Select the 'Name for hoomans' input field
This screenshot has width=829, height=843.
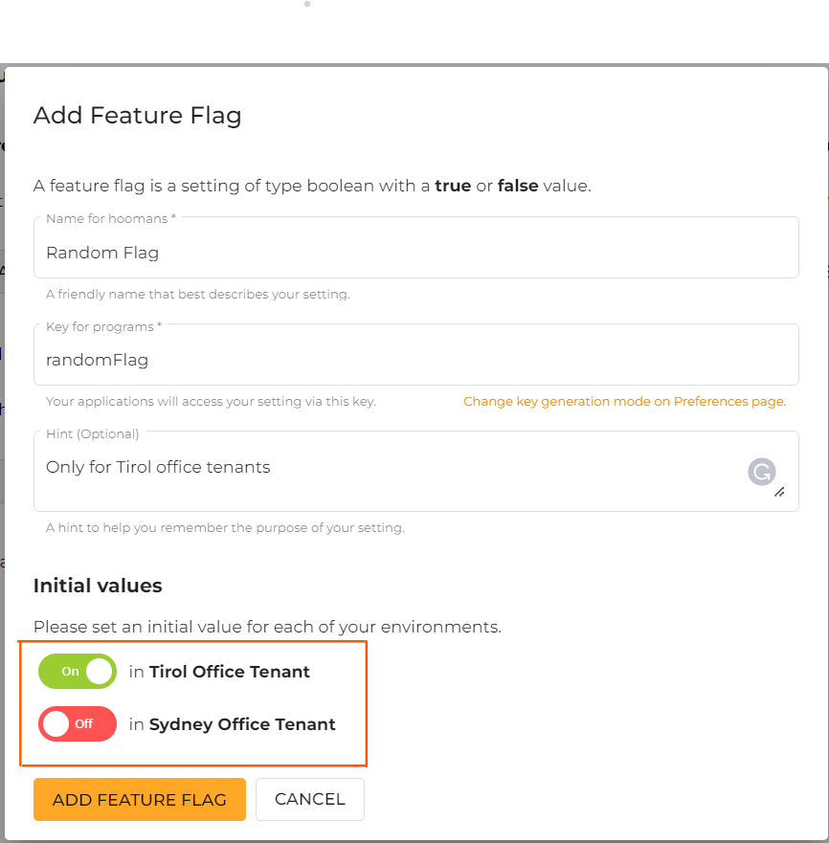point(416,252)
